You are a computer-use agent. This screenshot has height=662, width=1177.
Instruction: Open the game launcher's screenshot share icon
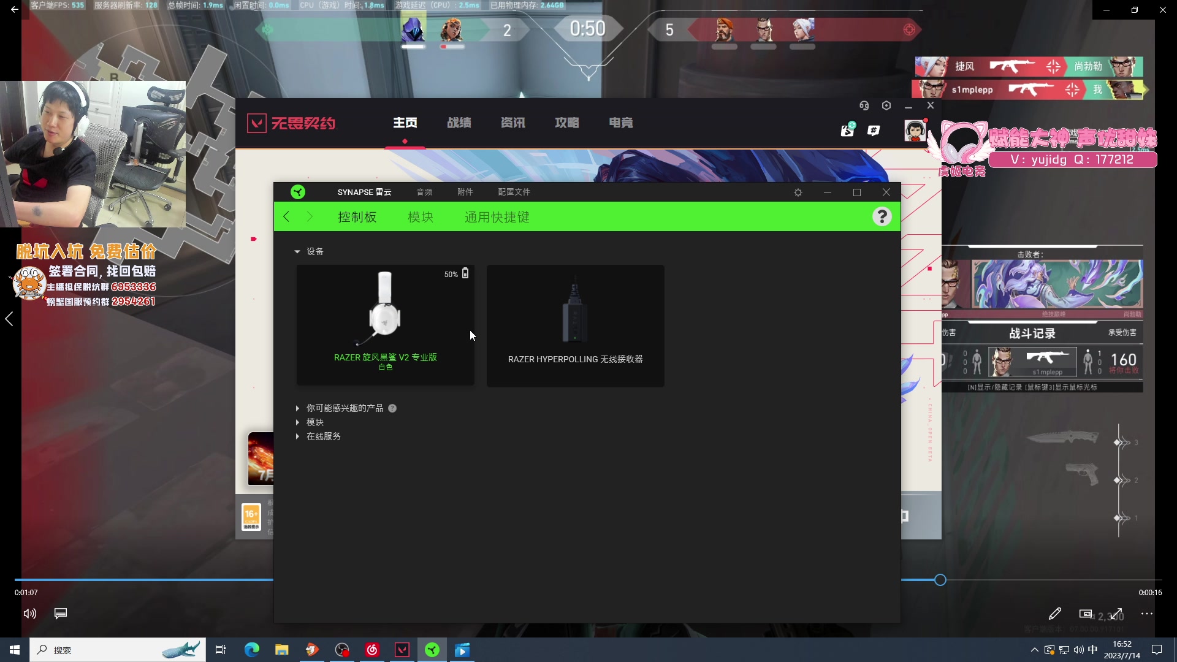[848, 130]
